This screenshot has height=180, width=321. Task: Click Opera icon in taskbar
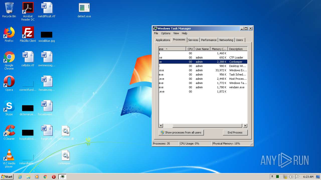point(54,177)
